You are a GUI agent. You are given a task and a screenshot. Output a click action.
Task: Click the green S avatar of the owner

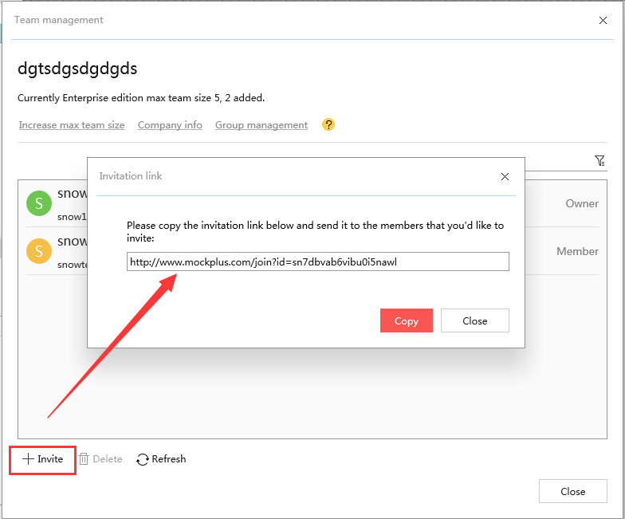click(38, 203)
